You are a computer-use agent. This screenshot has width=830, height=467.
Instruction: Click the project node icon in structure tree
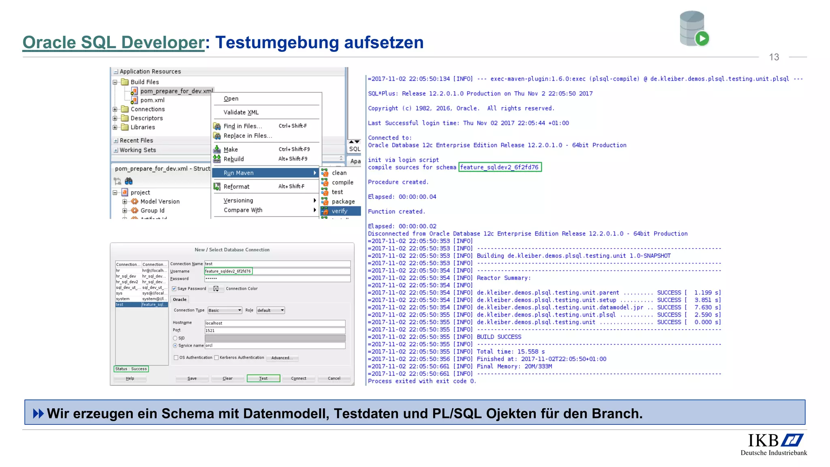point(125,192)
